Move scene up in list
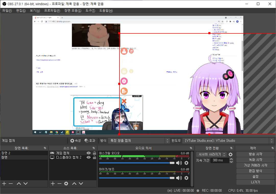This screenshot has width=276, height=194. point(19,184)
